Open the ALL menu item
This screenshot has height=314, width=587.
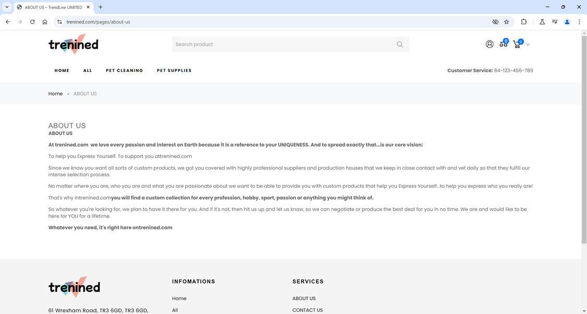coord(88,70)
